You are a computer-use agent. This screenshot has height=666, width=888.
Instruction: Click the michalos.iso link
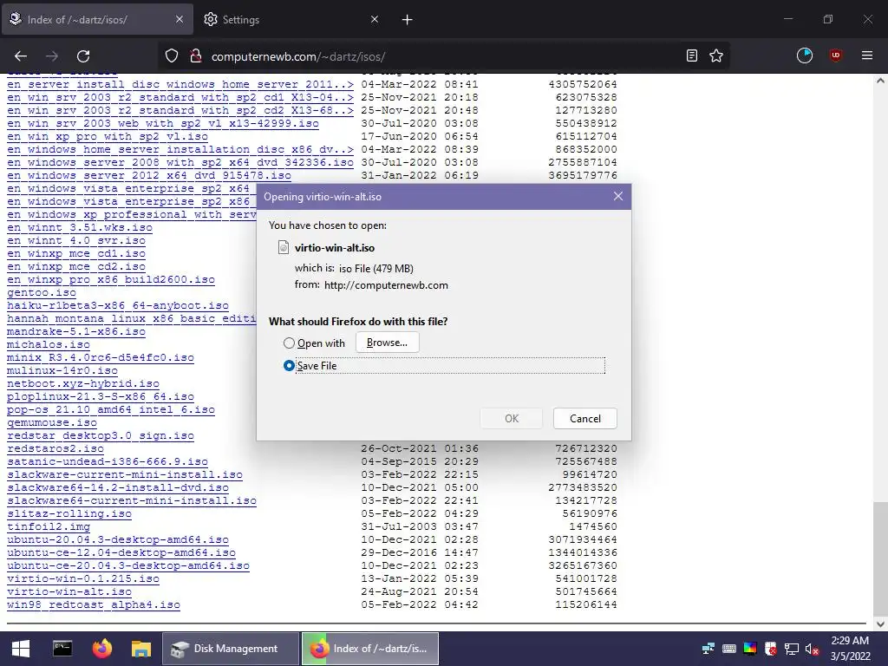click(49, 345)
